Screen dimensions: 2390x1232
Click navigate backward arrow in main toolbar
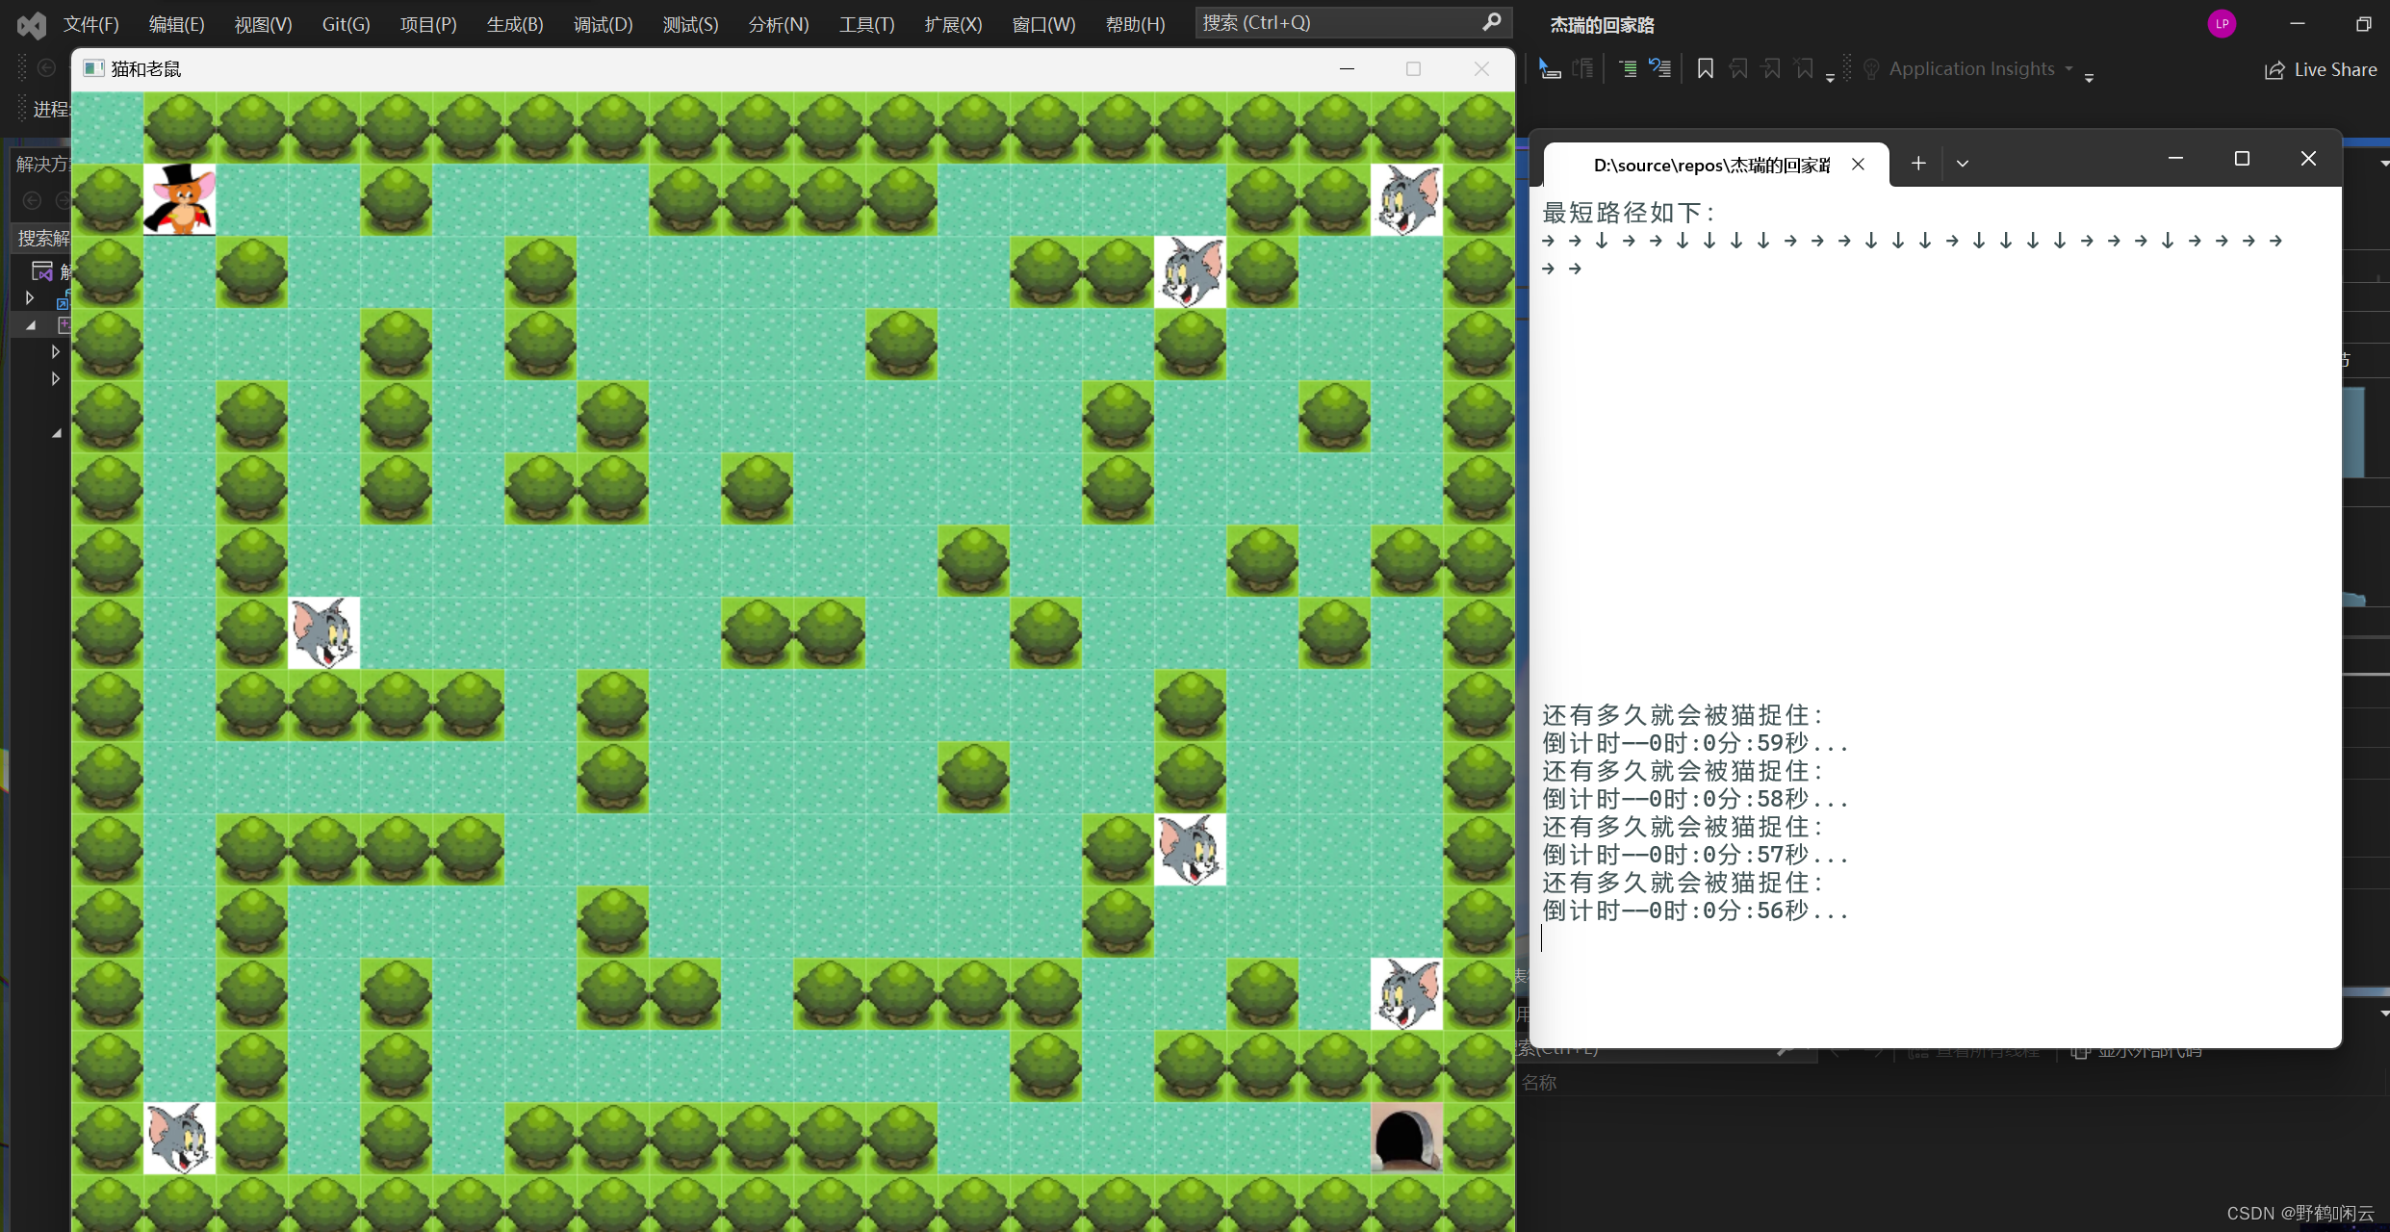(x=46, y=68)
